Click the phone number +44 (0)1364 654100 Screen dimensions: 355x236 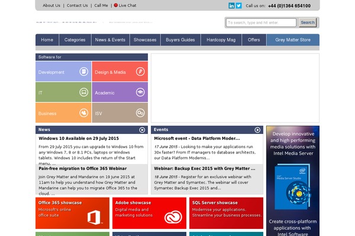click(x=289, y=6)
